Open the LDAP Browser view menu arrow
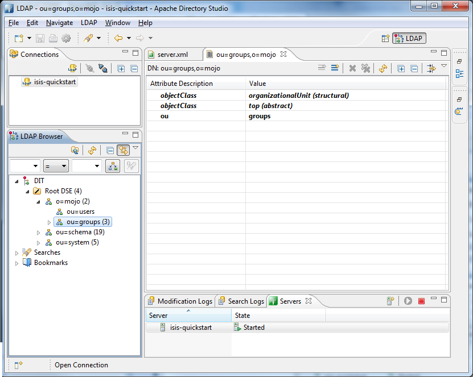The width and height of the screenshot is (473, 377). [136, 147]
